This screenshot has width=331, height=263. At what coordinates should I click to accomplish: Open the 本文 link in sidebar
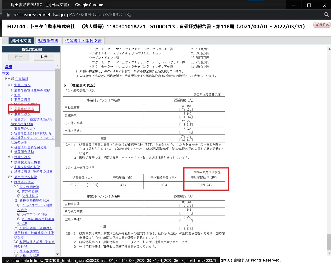coord(6,73)
